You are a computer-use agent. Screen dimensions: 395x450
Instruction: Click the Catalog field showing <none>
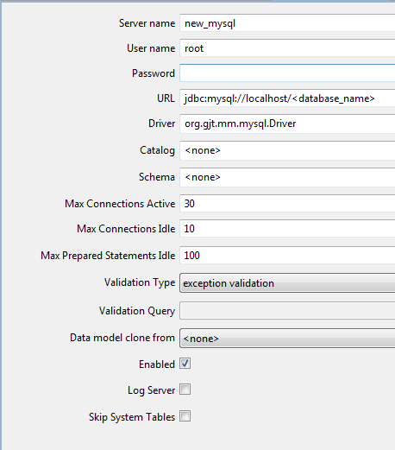(x=287, y=150)
